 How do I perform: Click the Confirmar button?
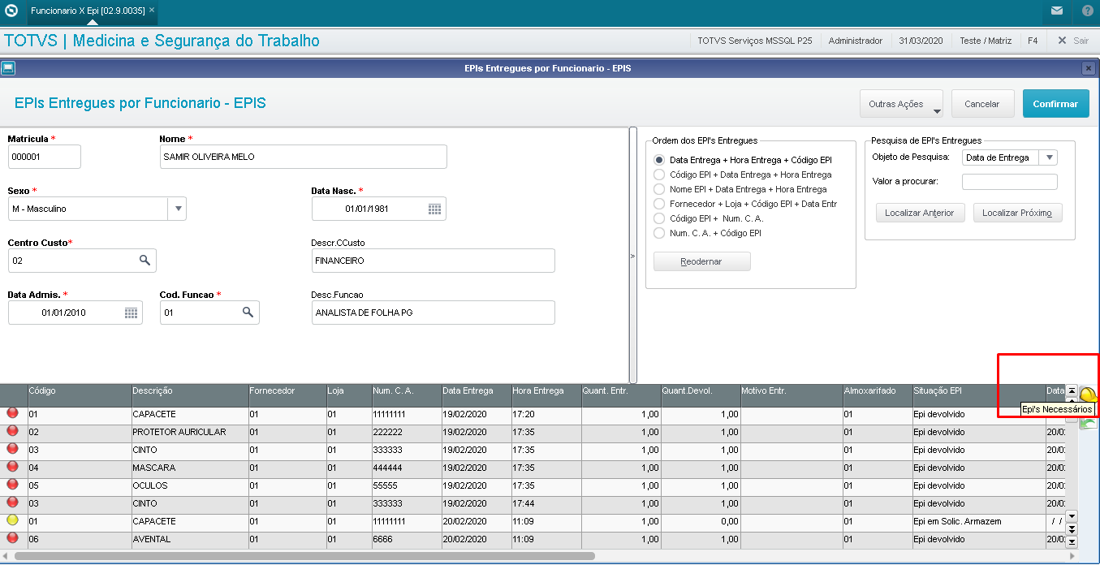1055,104
